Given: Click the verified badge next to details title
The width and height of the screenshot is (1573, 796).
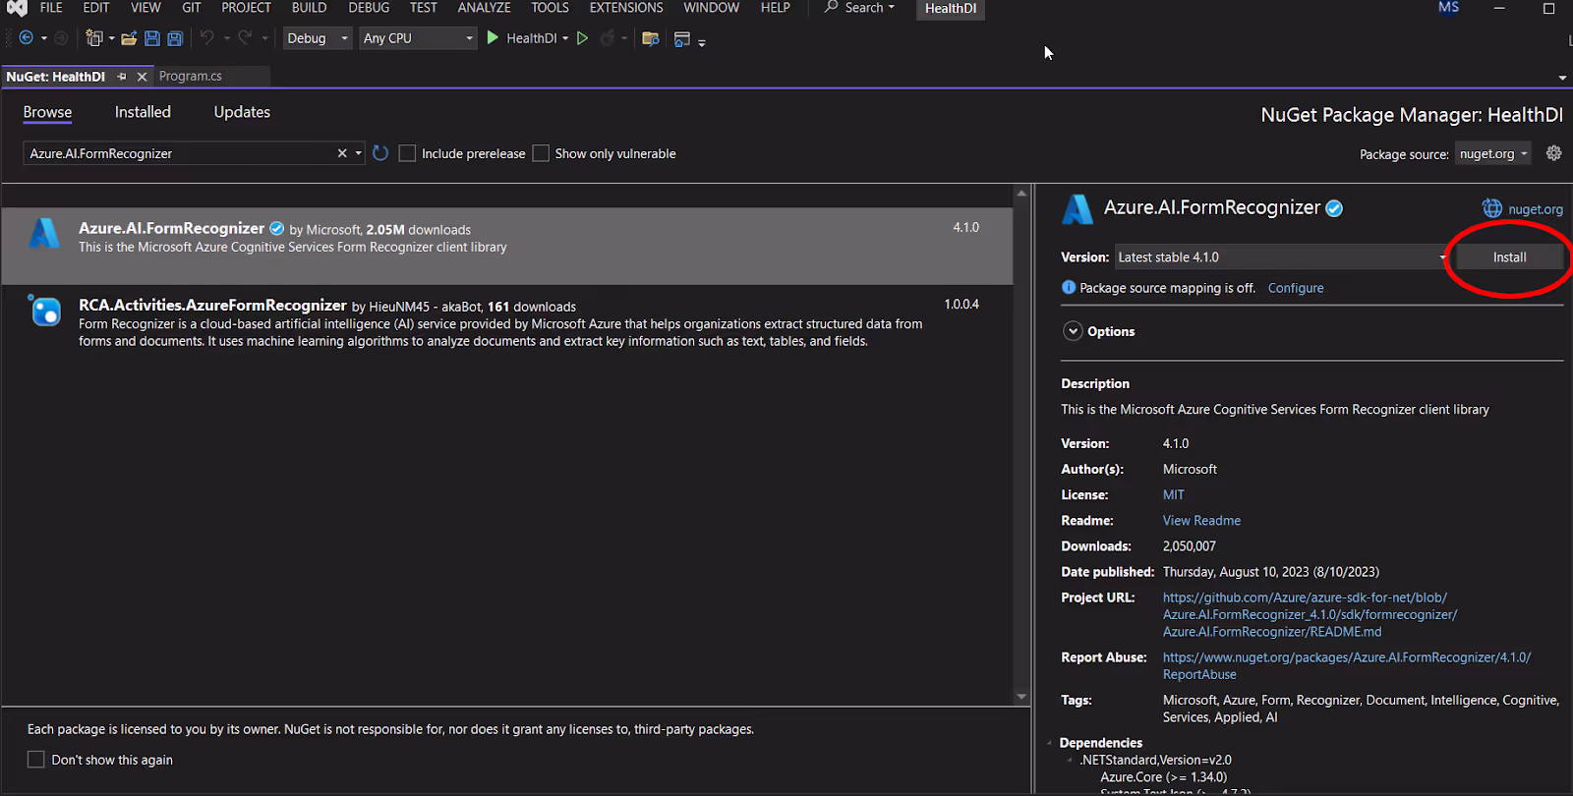Looking at the screenshot, I should 1334,208.
